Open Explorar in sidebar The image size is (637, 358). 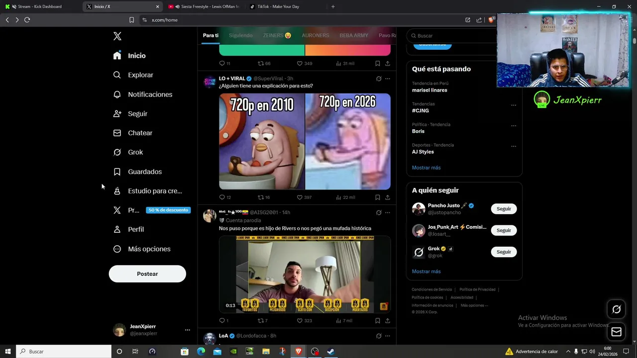pos(133,75)
